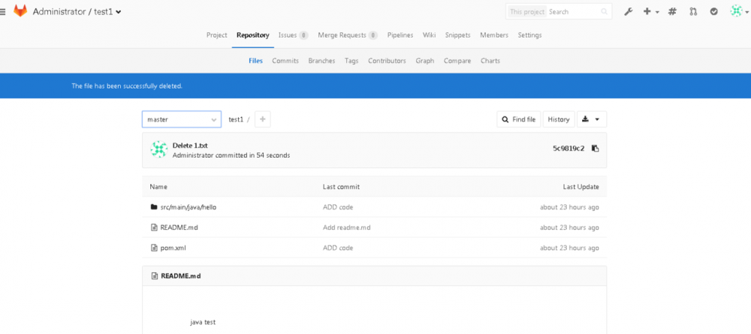Open the Admin area wrench icon
This screenshot has height=334, width=751.
tap(628, 12)
